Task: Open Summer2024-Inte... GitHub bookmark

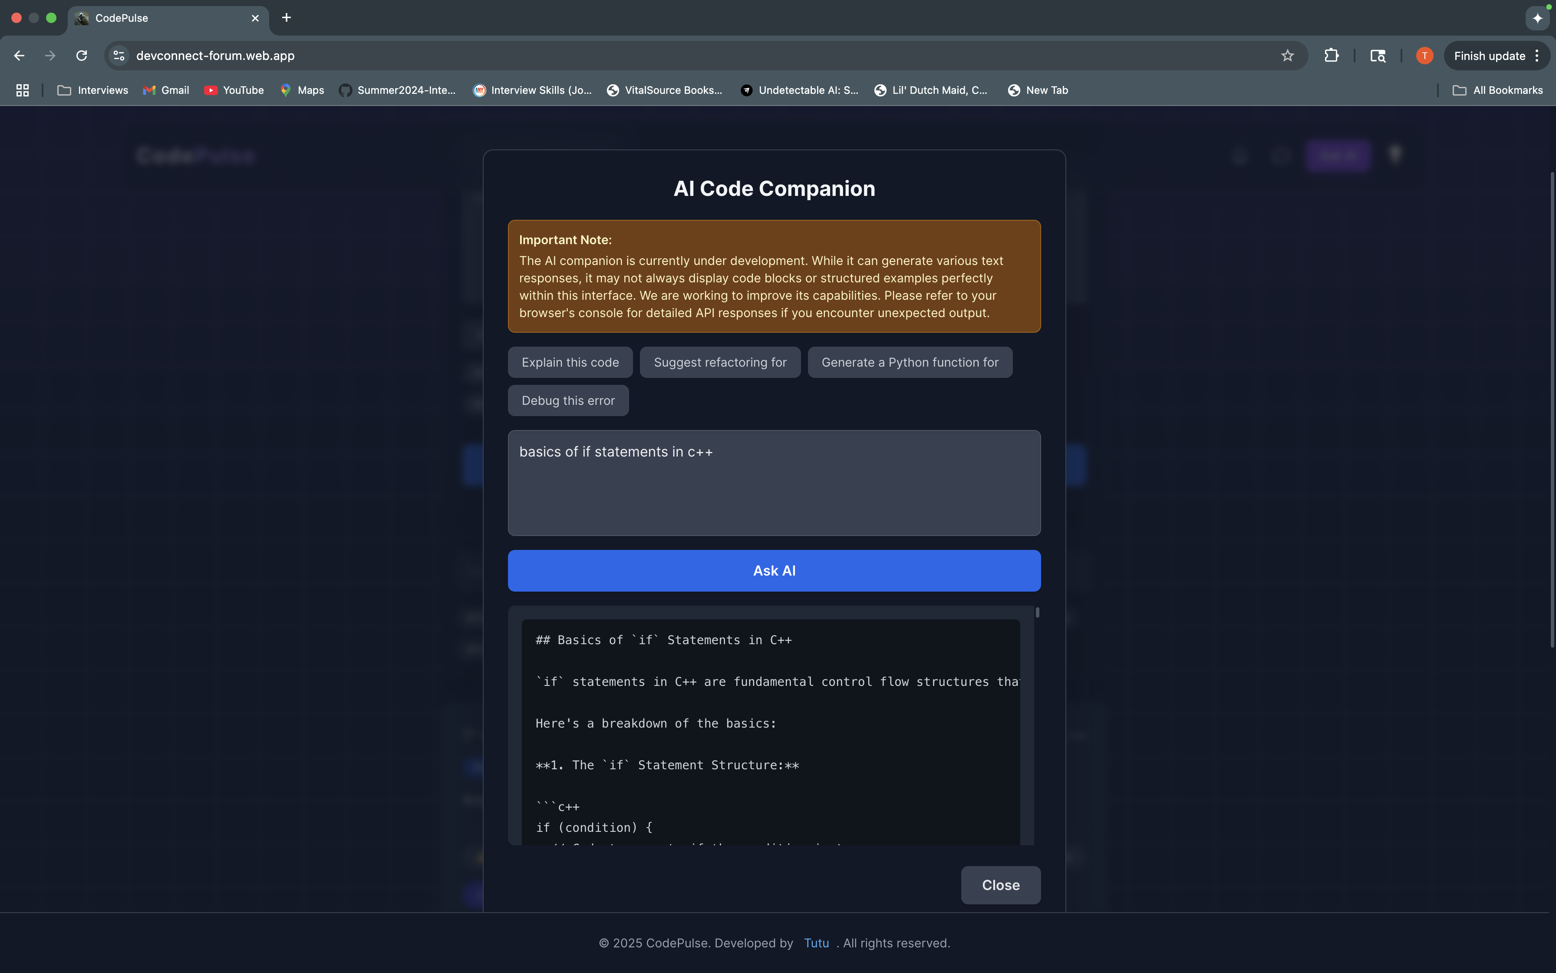Action: [397, 90]
